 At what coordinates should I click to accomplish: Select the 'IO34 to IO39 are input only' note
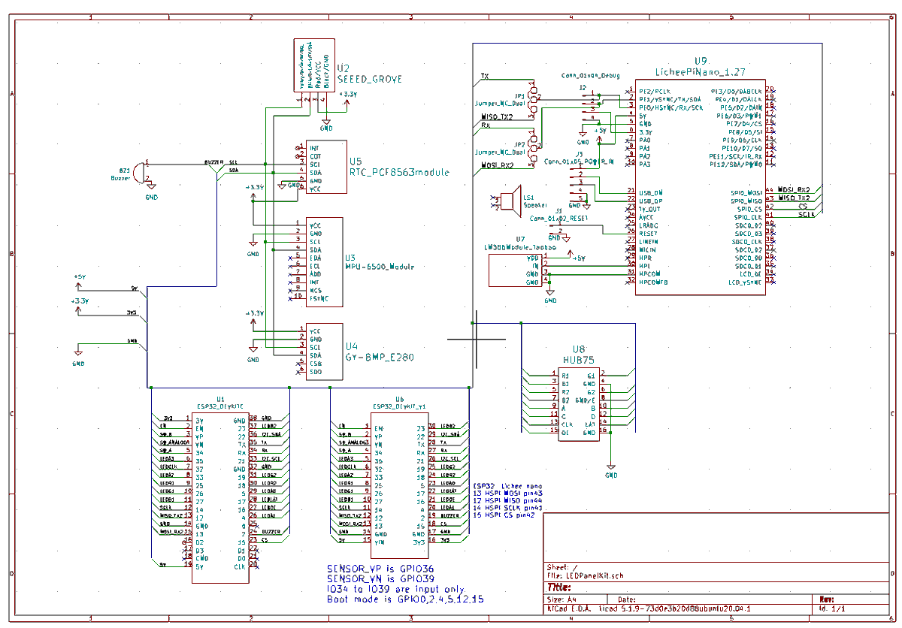tap(396, 590)
